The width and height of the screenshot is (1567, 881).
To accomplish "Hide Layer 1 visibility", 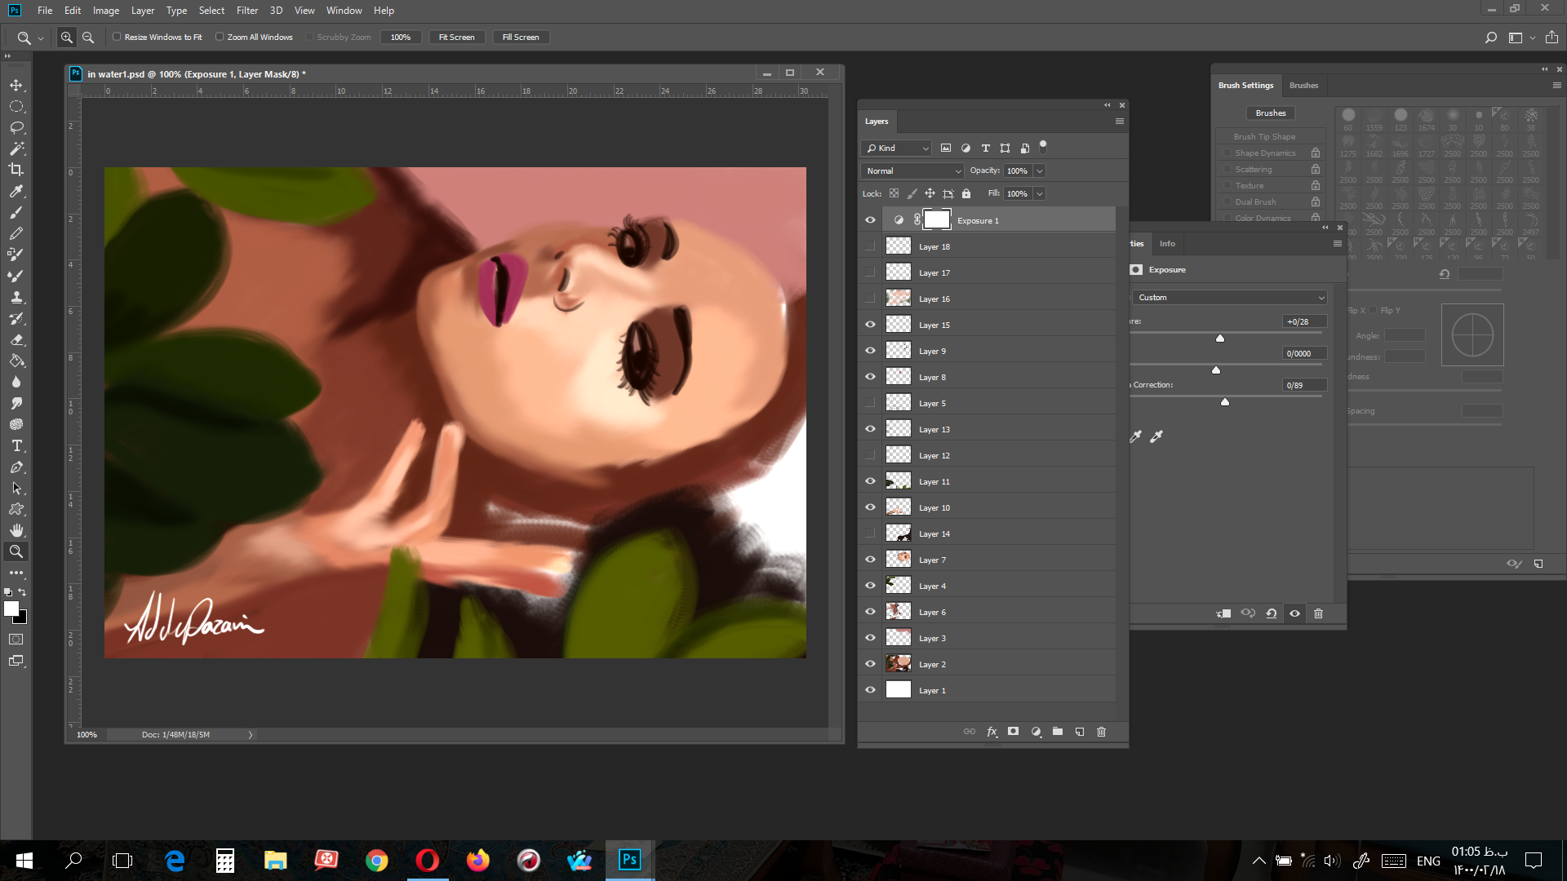I will [870, 690].
